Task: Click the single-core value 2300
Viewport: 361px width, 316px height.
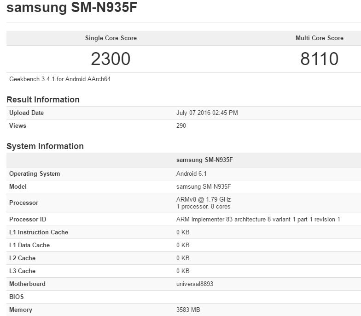Action: click(x=111, y=59)
